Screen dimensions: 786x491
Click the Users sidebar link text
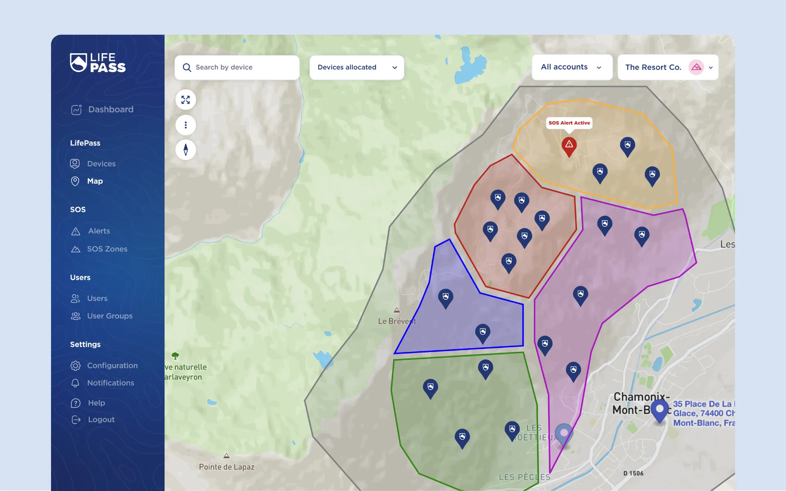(x=97, y=299)
